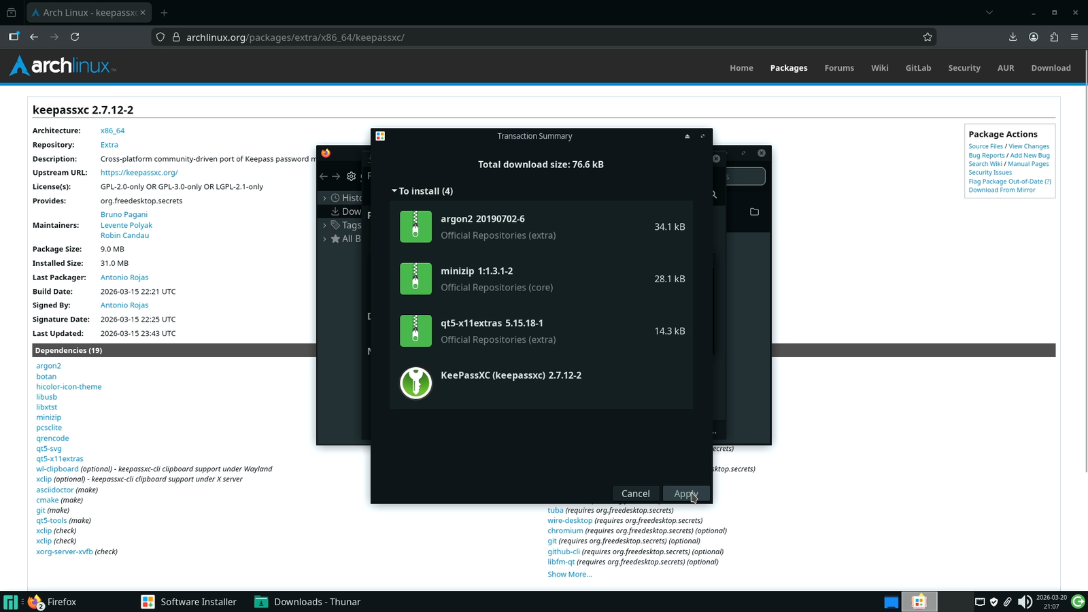Image resolution: width=1088 pixels, height=612 pixels.
Task: Select 'KeePassXC (keepassxc) 2.7.12-2' row text
Action: [511, 375]
